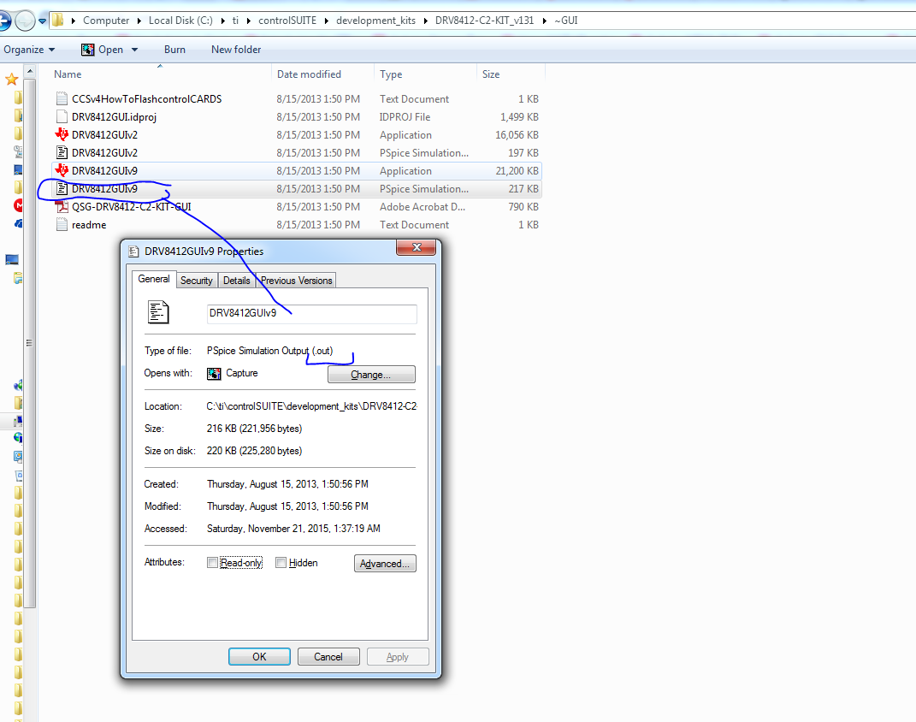Image resolution: width=916 pixels, height=722 pixels.
Task: Click the controlSUITE breadcrumb segment
Action: click(287, 21)
